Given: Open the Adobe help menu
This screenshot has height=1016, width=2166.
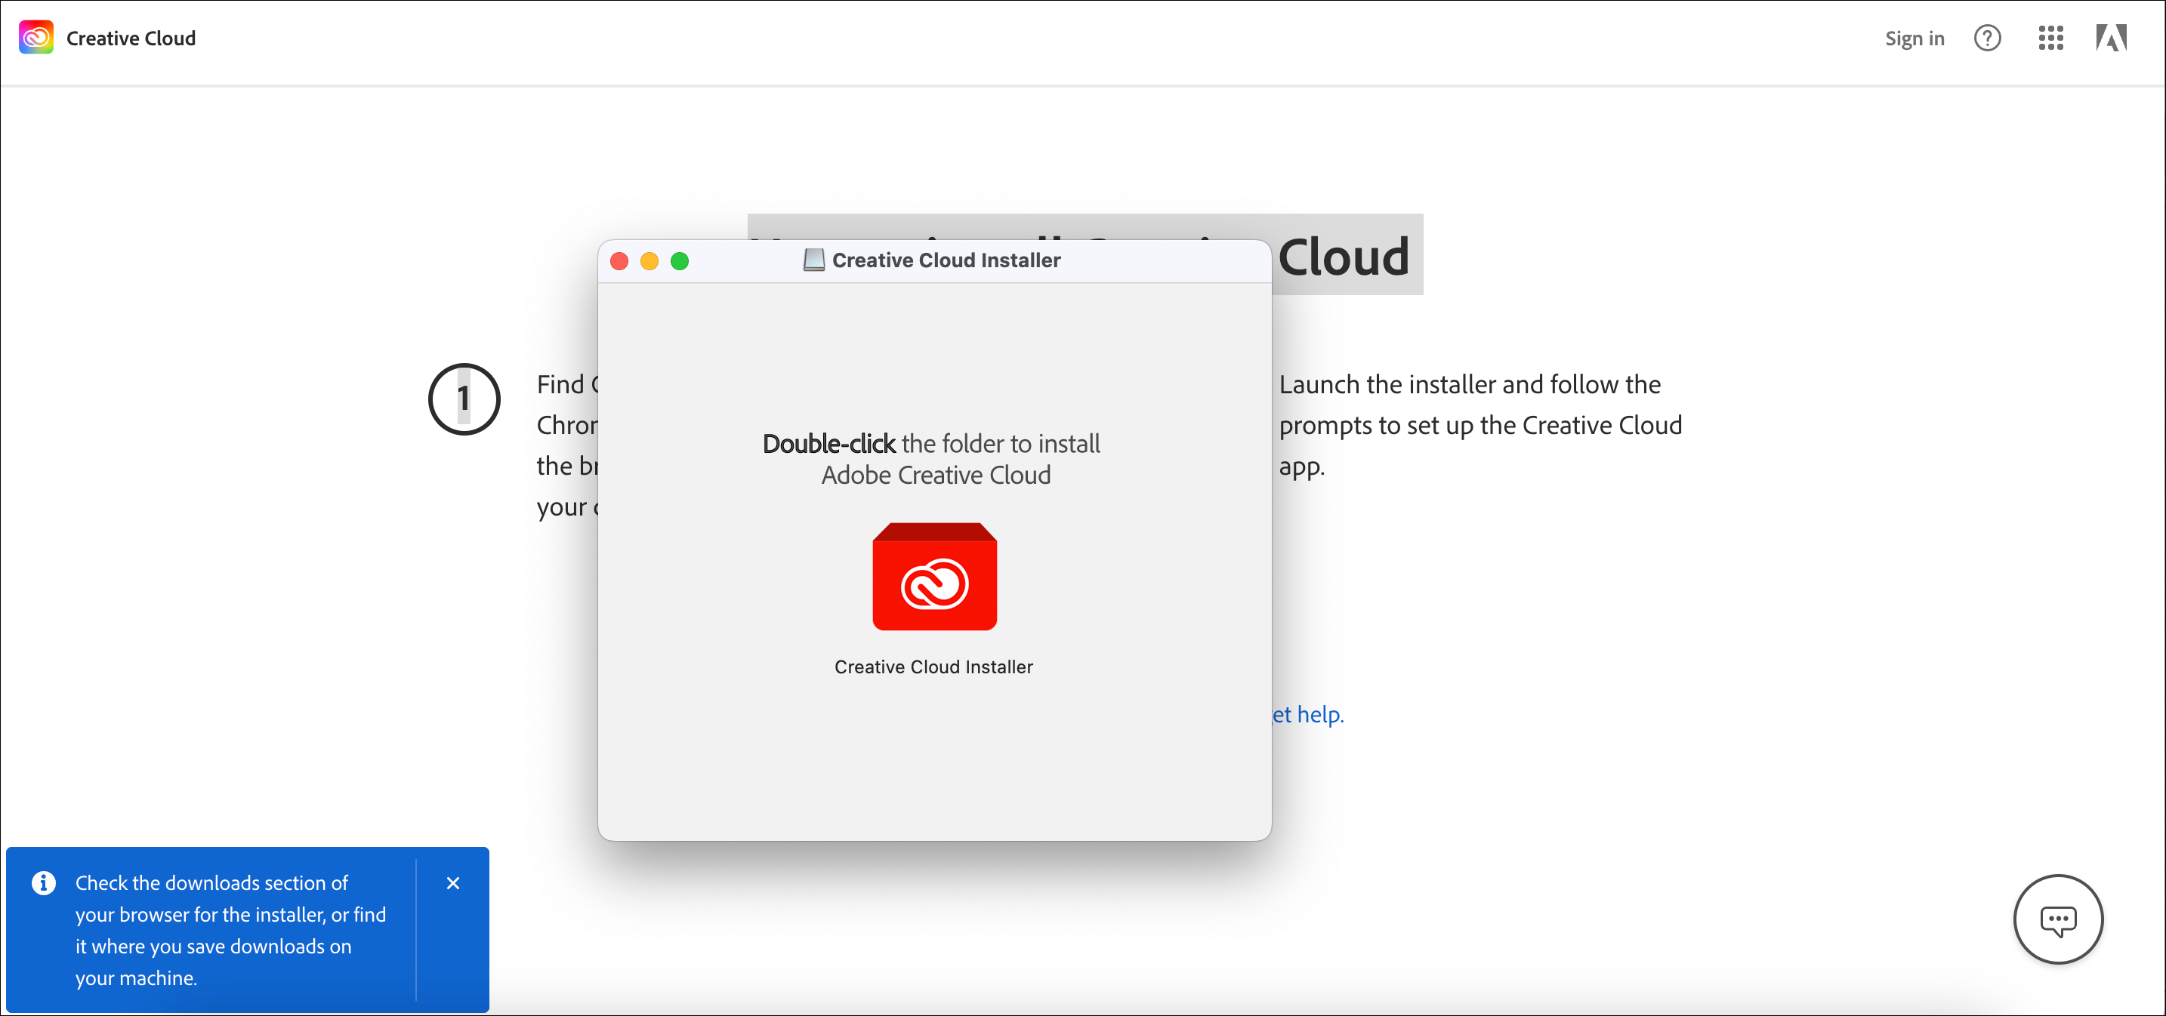Looking at the screenshot, I should pos(1988,38).
